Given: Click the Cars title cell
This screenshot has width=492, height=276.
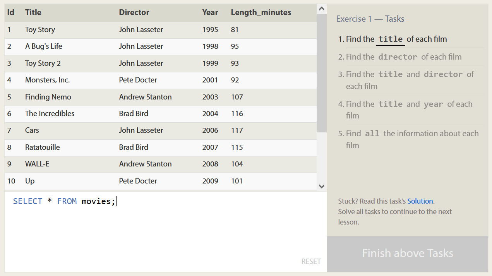Looking at the screenshot, I should (x=32, y=130).
